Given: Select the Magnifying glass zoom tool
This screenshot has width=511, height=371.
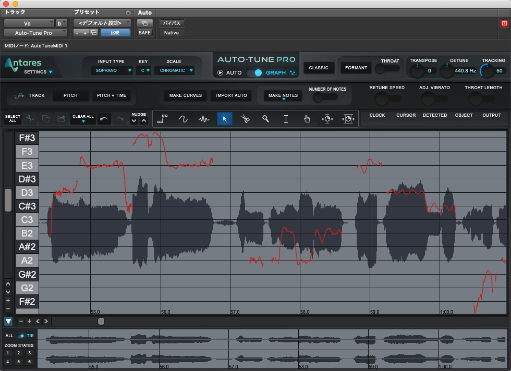Looking at the screenshot, I should (x=265, y=119).
